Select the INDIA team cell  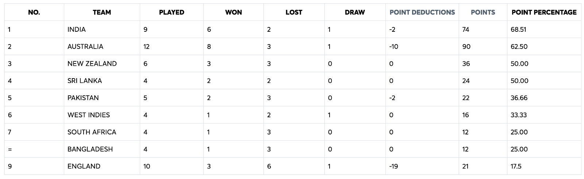77,30
